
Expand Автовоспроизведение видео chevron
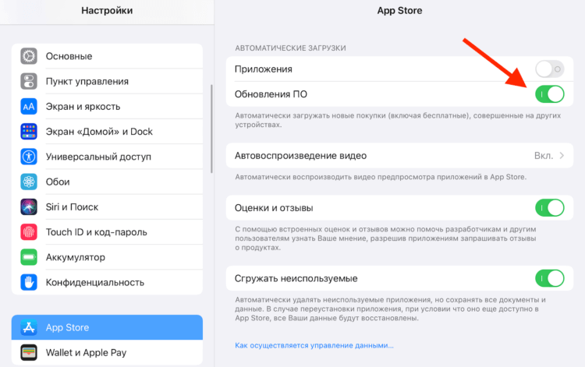pyautogui.click(x=562, y=156)
